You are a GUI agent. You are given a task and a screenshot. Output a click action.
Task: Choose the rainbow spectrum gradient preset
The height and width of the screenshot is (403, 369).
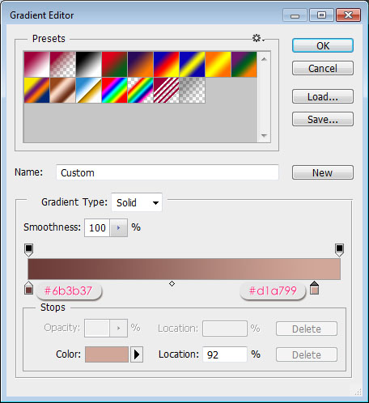pyautogui.click(x=115, y=91)
